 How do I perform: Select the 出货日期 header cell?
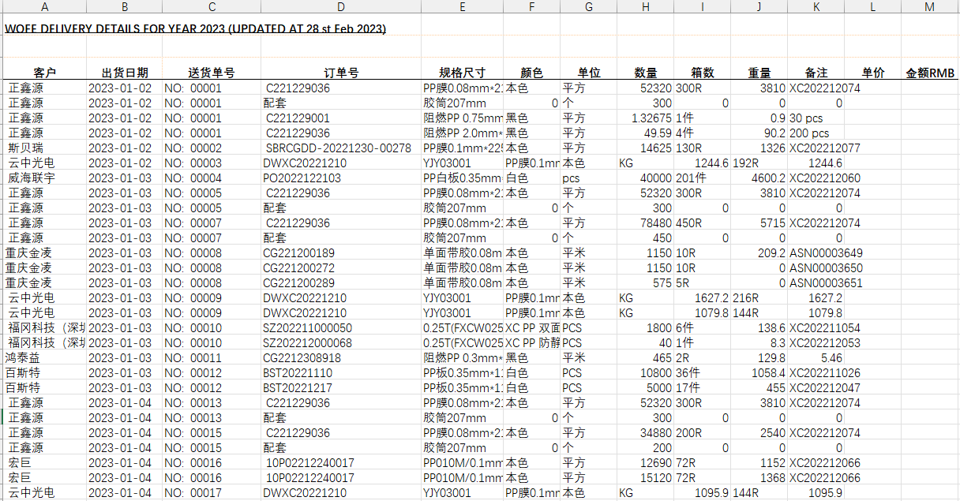tap(124, 73)
